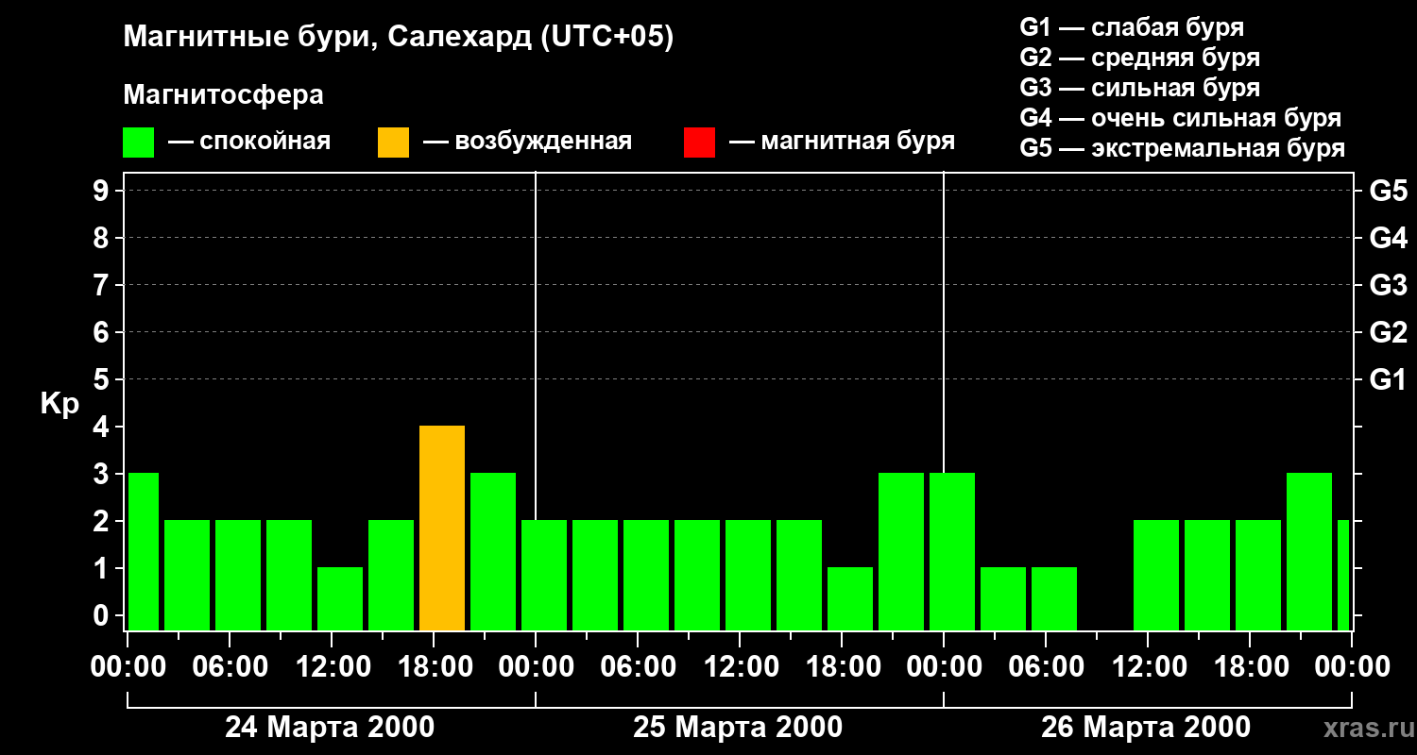Click the '25 Марта 2000' date label
Viewport: 1417px width, 755px height.
[738, 728]
